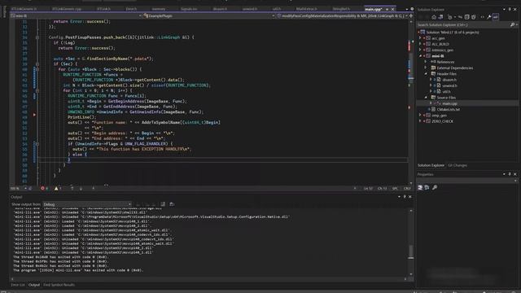This screenshot has width=521, height=293.
Task: Switch to the Solution Explorer bottom tab
Action: [x=431, y=165]
